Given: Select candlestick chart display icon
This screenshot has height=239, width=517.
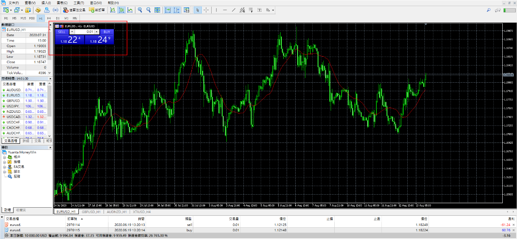Looking at the screenshot, I should click(x=121, y=10).
